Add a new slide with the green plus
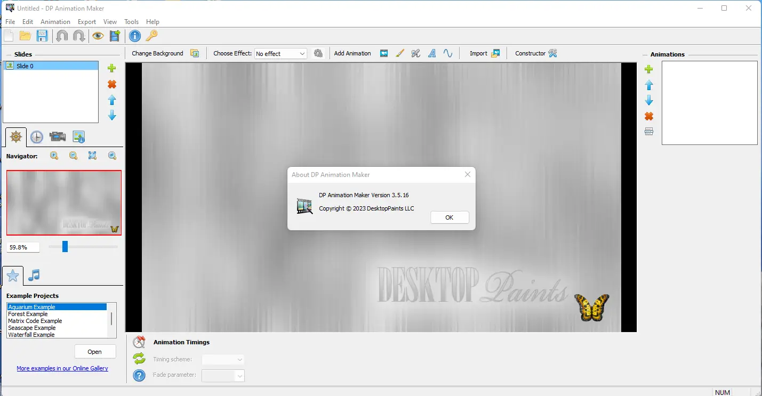The height and width of the screenshot is (396, 762). pyautogui.click(x=111, y=68)
